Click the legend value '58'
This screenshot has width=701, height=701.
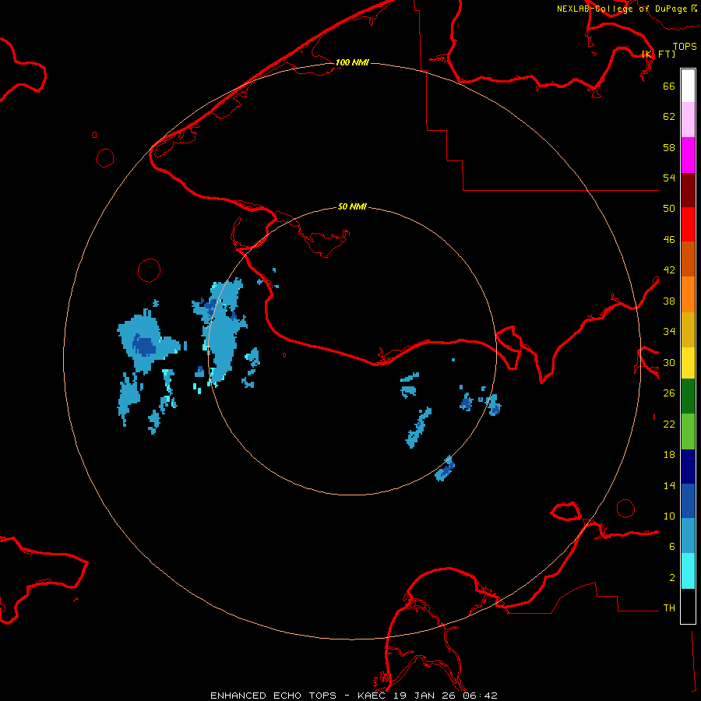pos(669,147)
